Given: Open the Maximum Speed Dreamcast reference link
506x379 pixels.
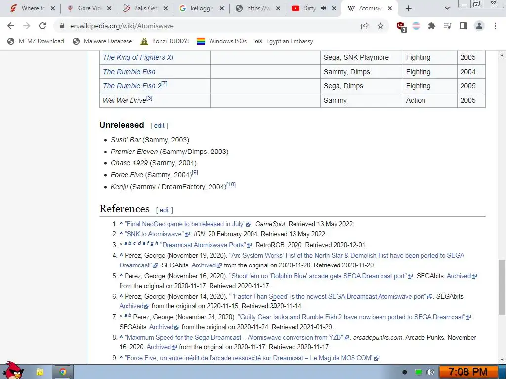Looking at the screenshot, I should pos(237,338).
